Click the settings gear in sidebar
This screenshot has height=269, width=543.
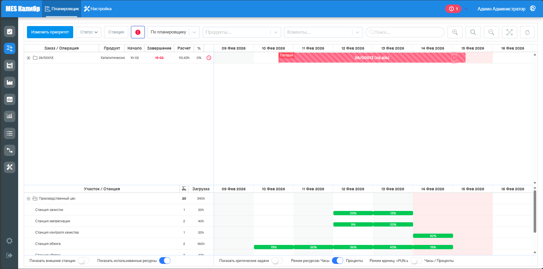9,241
